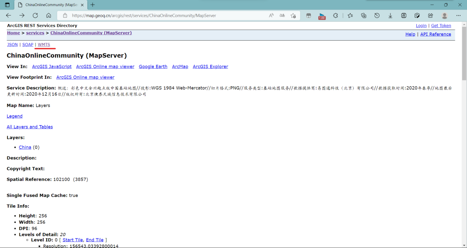
Task: Open browsing History
Action: pyautogui.click(x=377, y=16)
